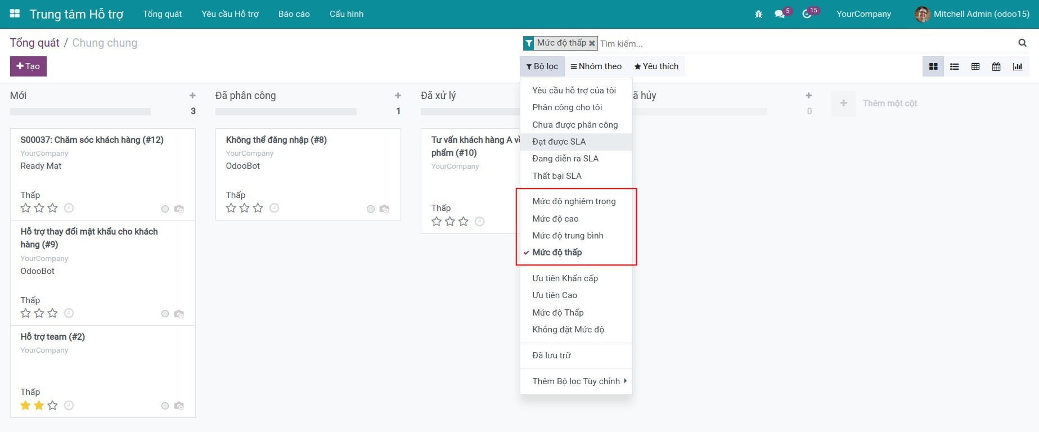Uncheck the checked 'Mức độ thấp' filter
The height and width of the screenshot is (432, 1039).
click(557, 253)
